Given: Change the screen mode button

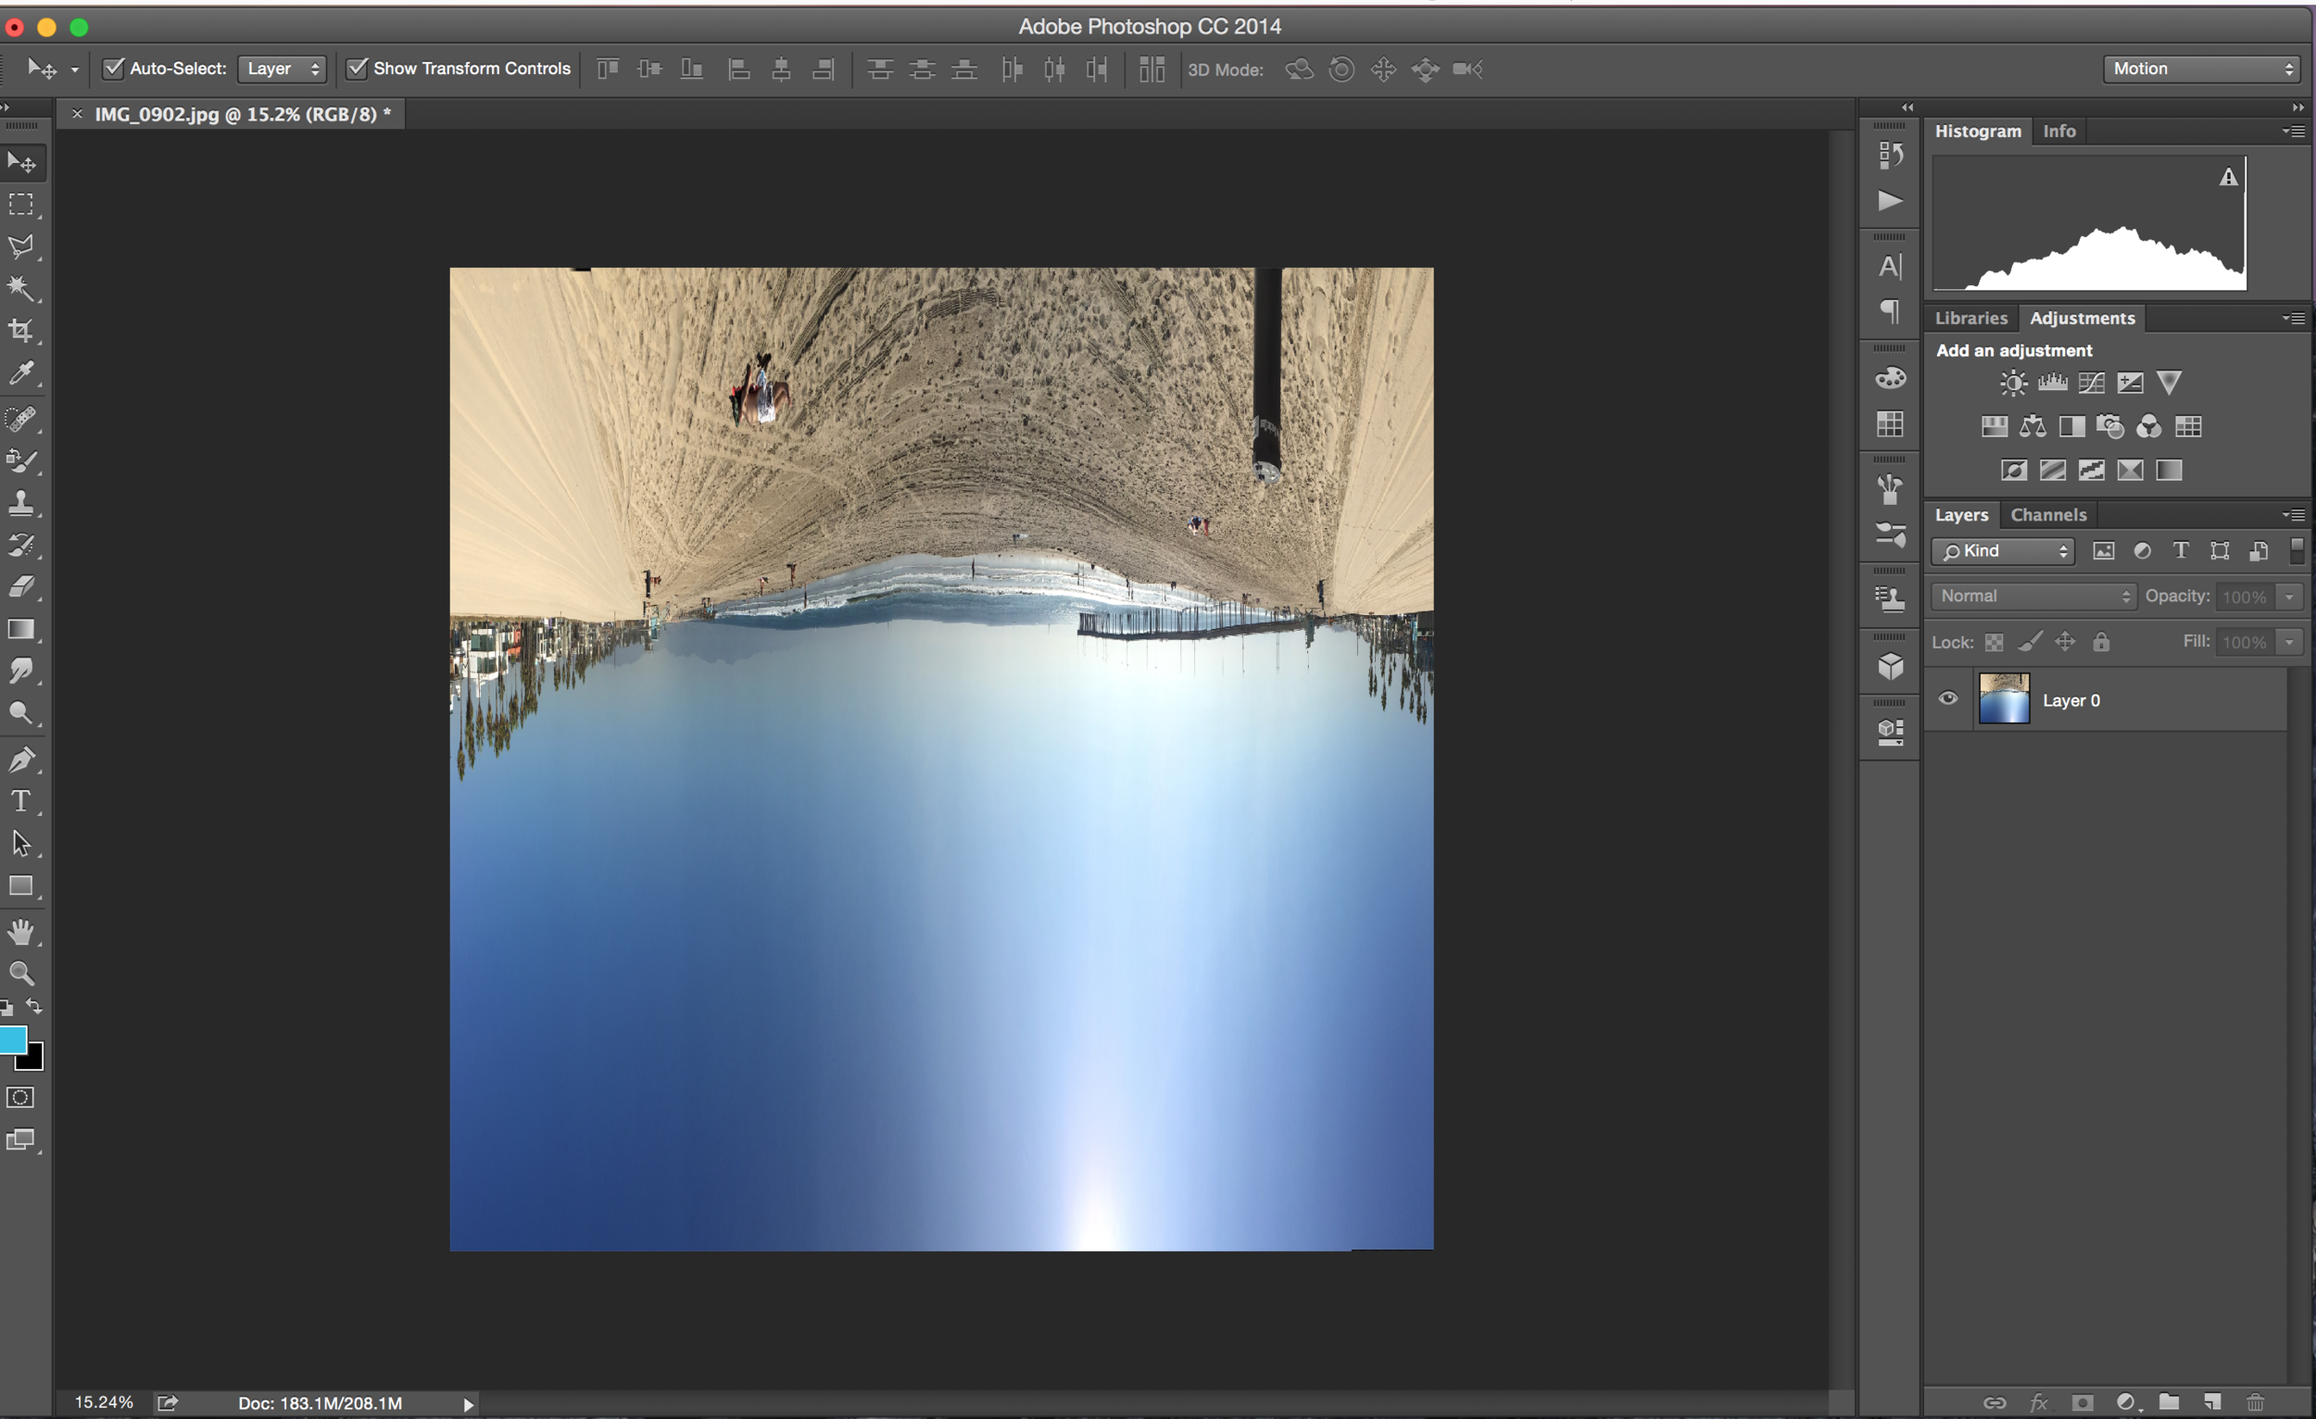Looking at the screenshot, I should pyautogui.click(x=20, y=1140).
